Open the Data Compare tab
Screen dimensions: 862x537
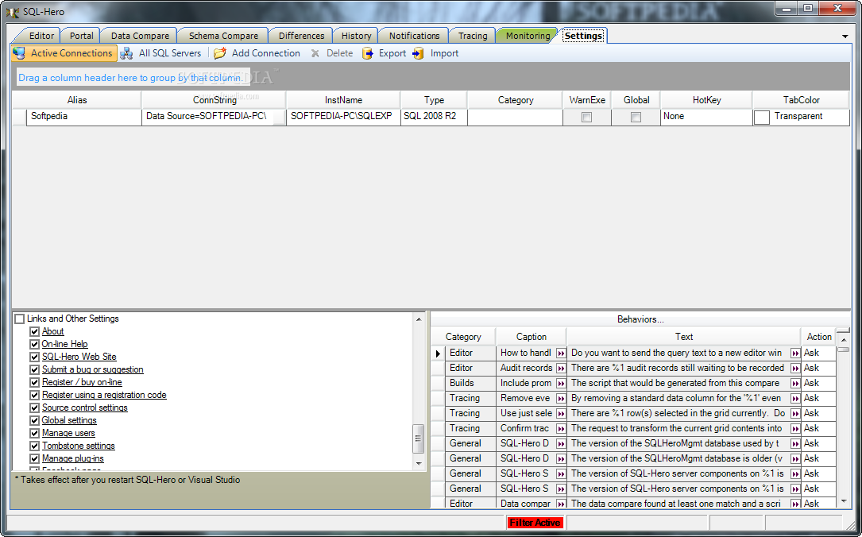pyautogui.click(x=140, y=36)
